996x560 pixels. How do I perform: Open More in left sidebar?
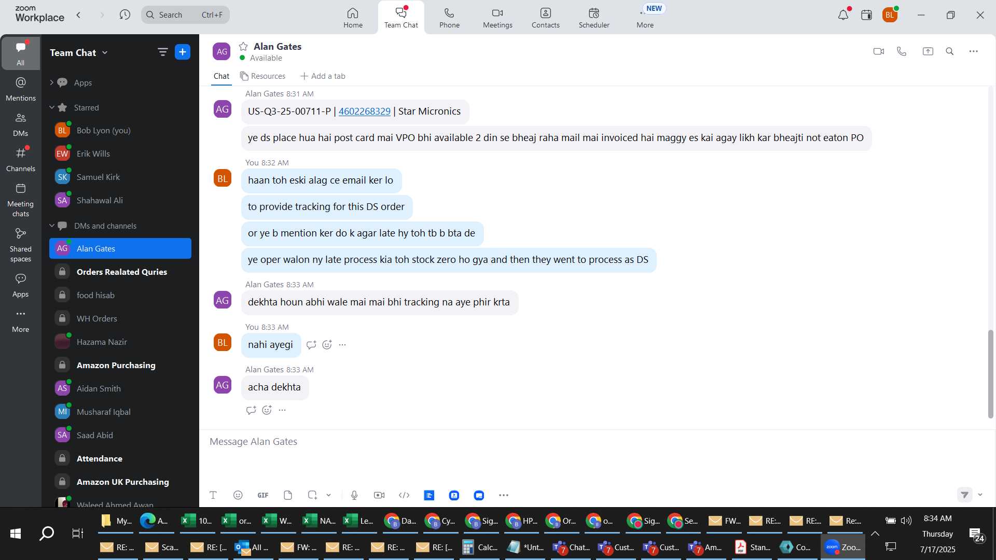pos(20,320)
